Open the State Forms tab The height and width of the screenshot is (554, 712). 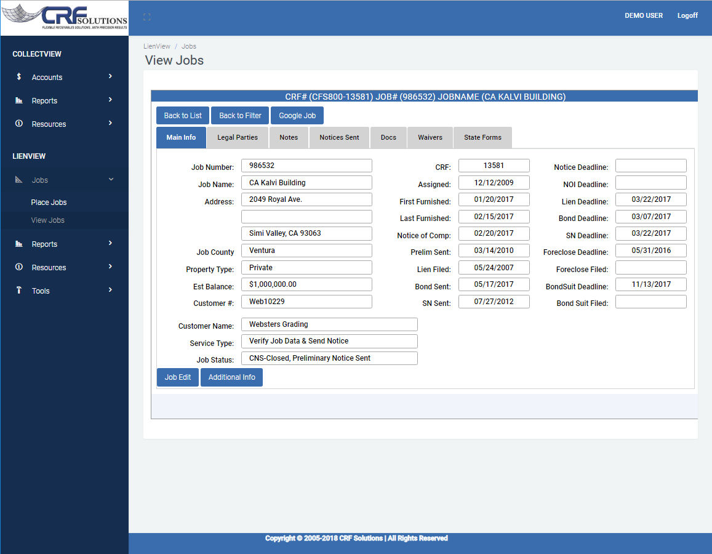482,138
